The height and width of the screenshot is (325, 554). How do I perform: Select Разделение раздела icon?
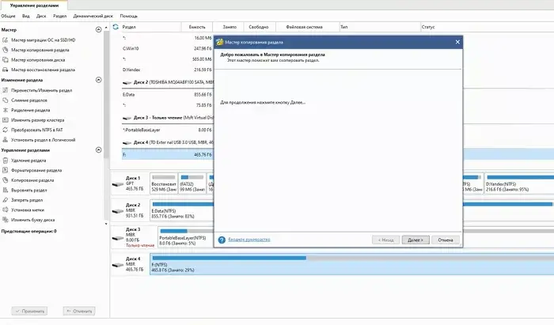click(x=6, y=110)
